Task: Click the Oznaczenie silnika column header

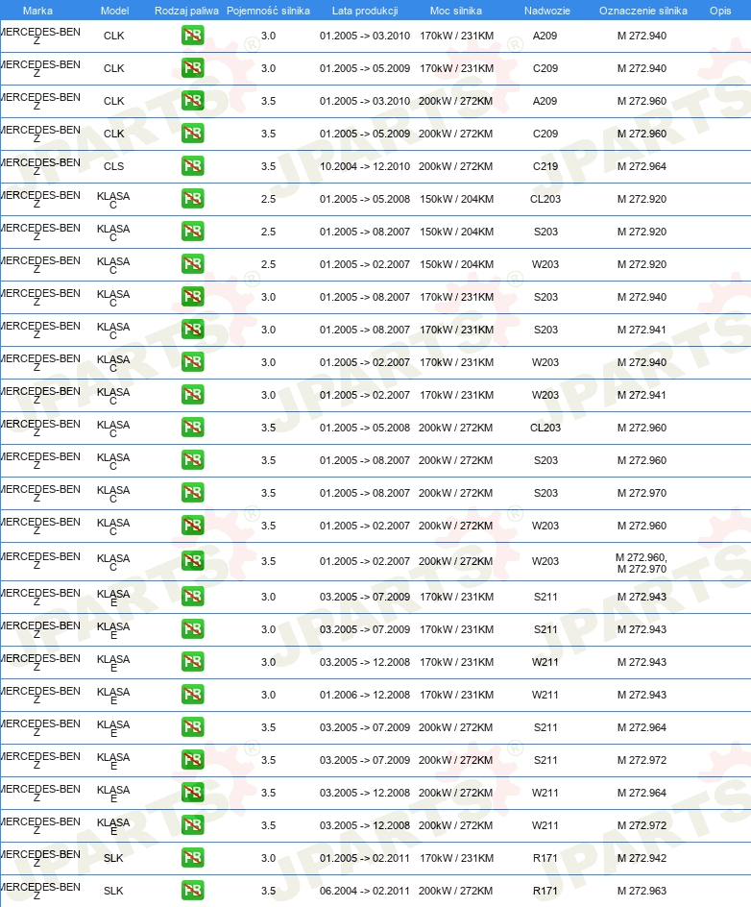Action: click(642, 11)
